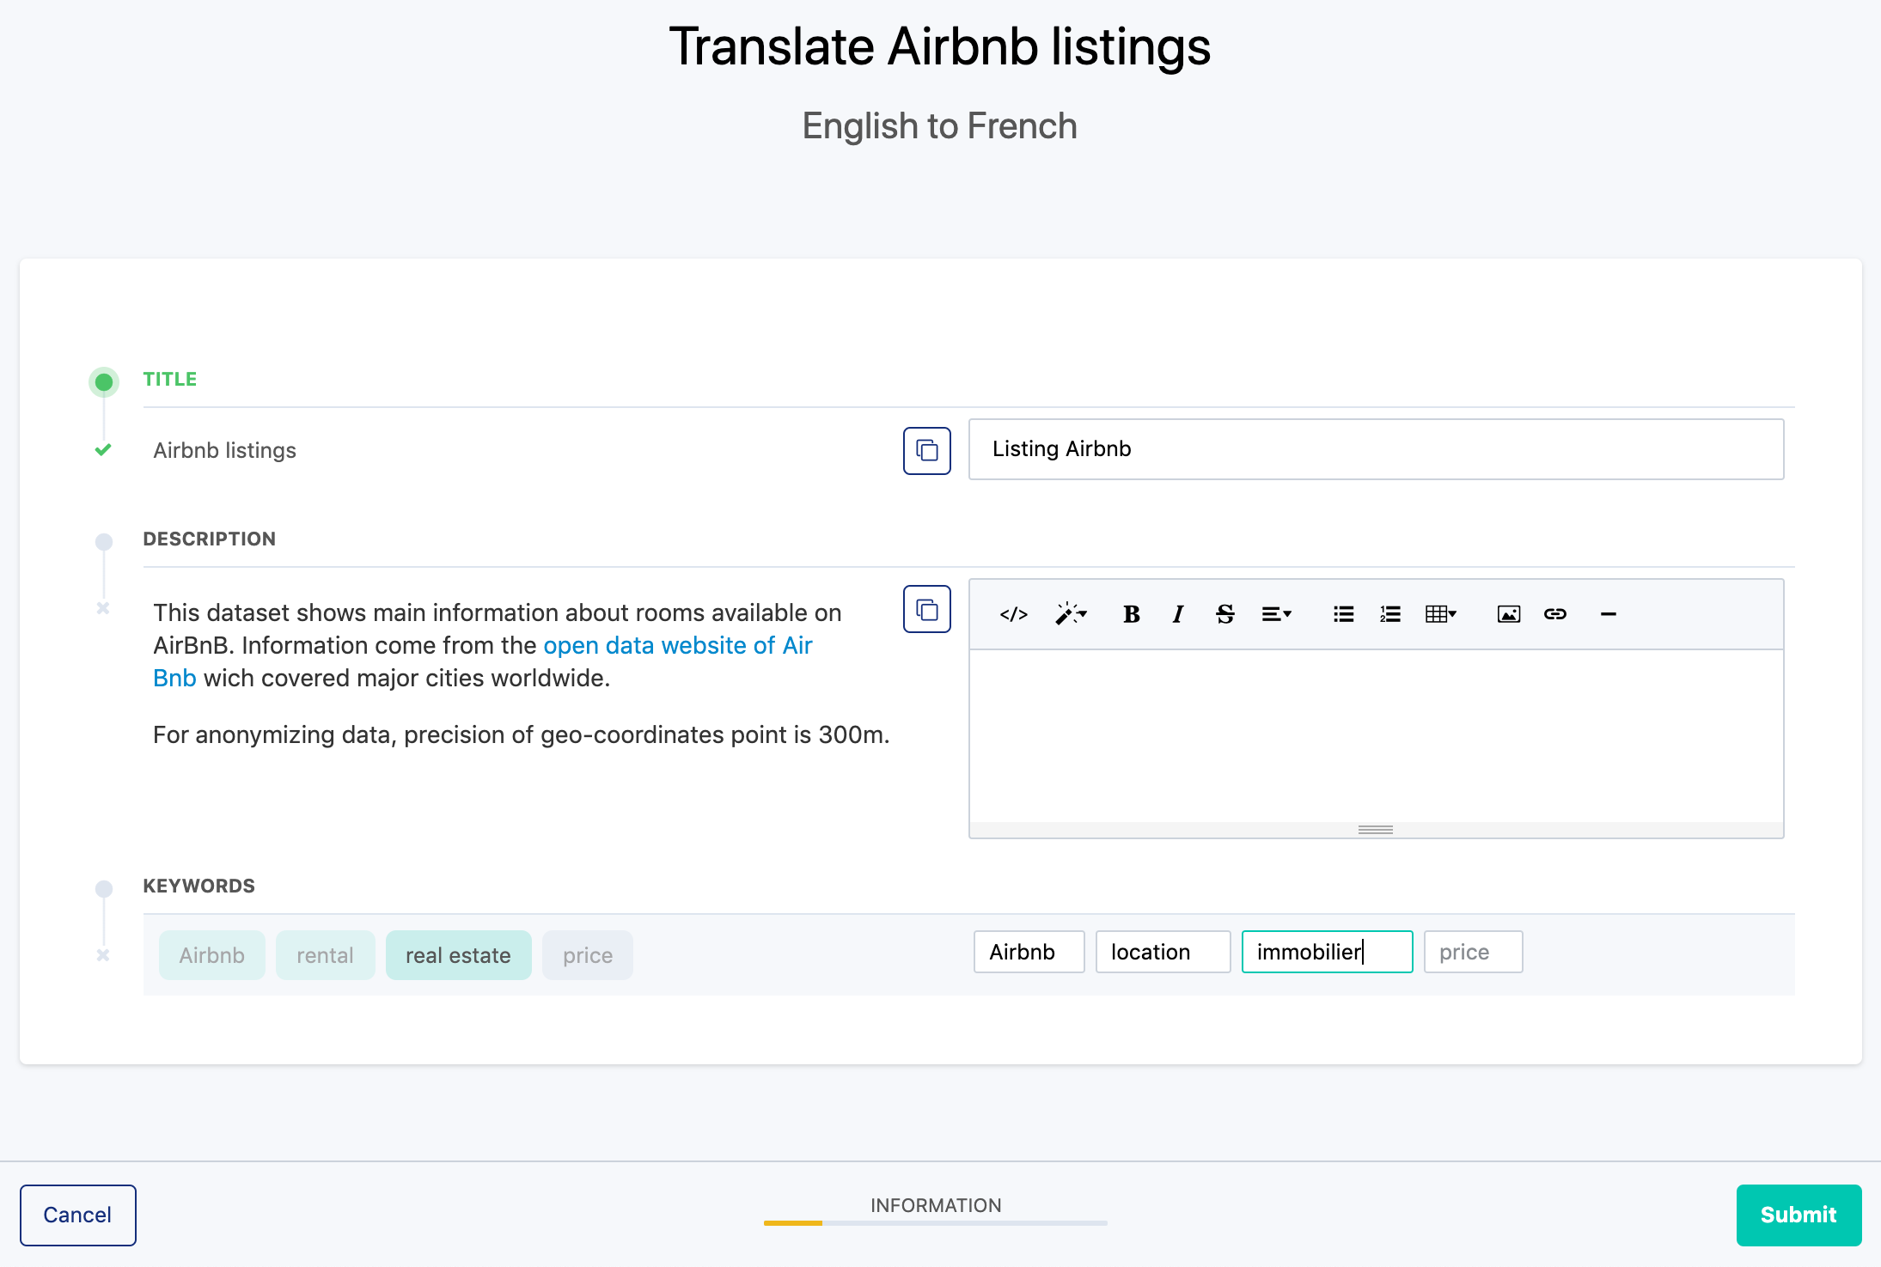
Task: Open the table insert dropdown
Action: 1440,614
